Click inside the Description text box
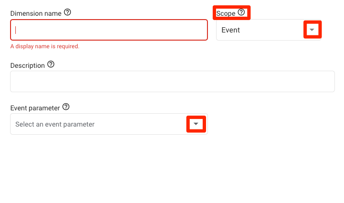The height and width of the screenshot is (203, 344). (172, 82)
